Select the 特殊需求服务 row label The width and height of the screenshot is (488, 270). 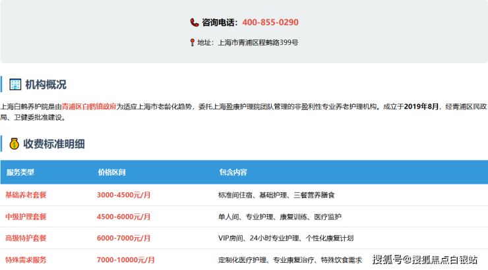(x=26, y=260)
